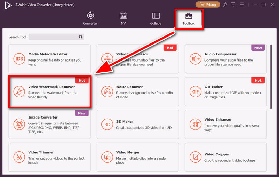The image size is (279, 177).
Task: Click 'Trim or cut your videos' description
Action: [x=56, y=160]
